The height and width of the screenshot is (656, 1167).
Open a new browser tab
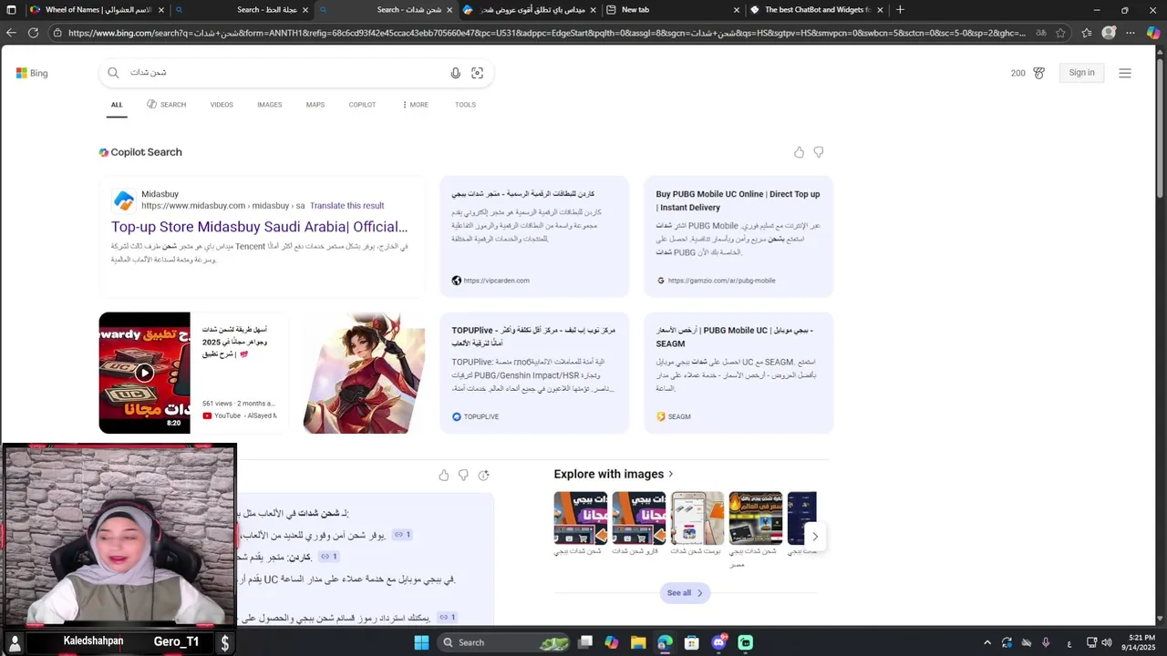tap(900, 10)
